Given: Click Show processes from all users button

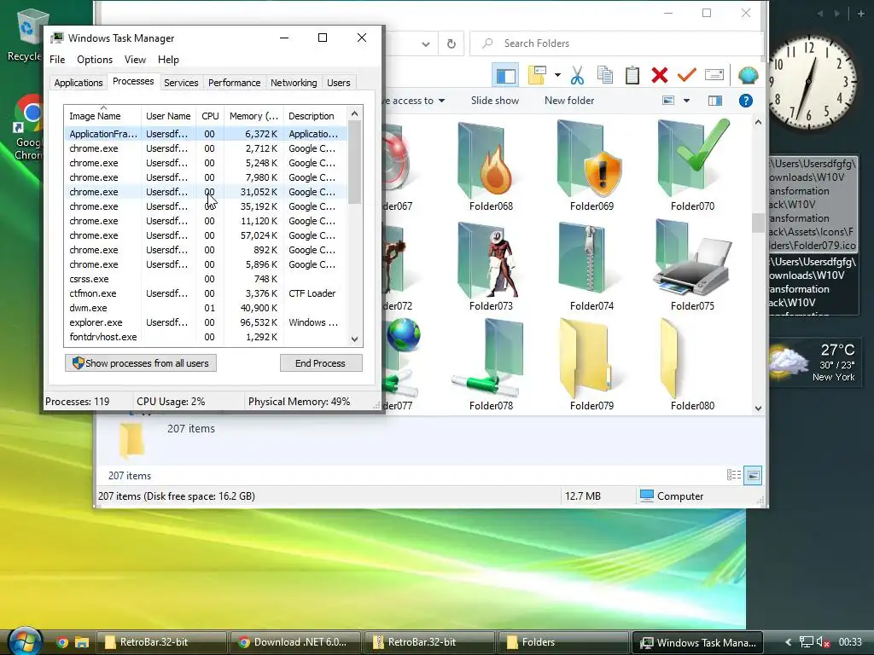Looking at the screenshot, I should pos(141,363).
